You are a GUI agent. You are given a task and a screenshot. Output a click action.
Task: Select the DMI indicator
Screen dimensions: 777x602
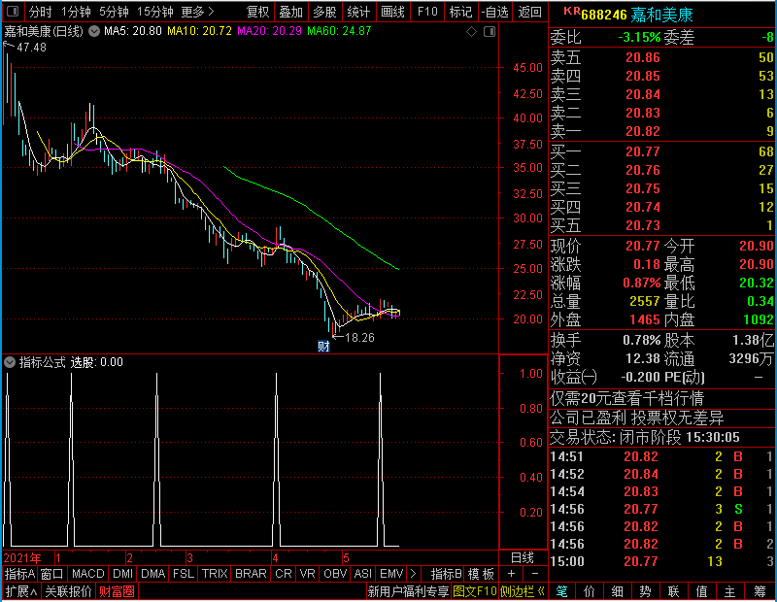pos(122,574)
